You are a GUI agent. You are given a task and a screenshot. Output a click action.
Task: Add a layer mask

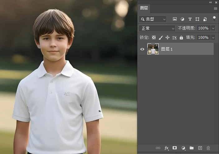pyautogui.click(x=175, y=148)
